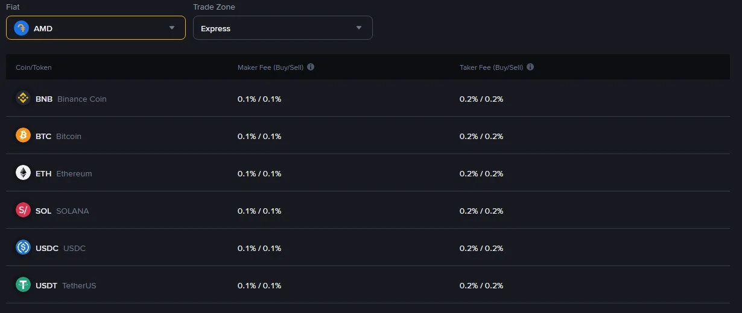
Task: Select the ETH Ethereum row label
Action: point(64,174)
